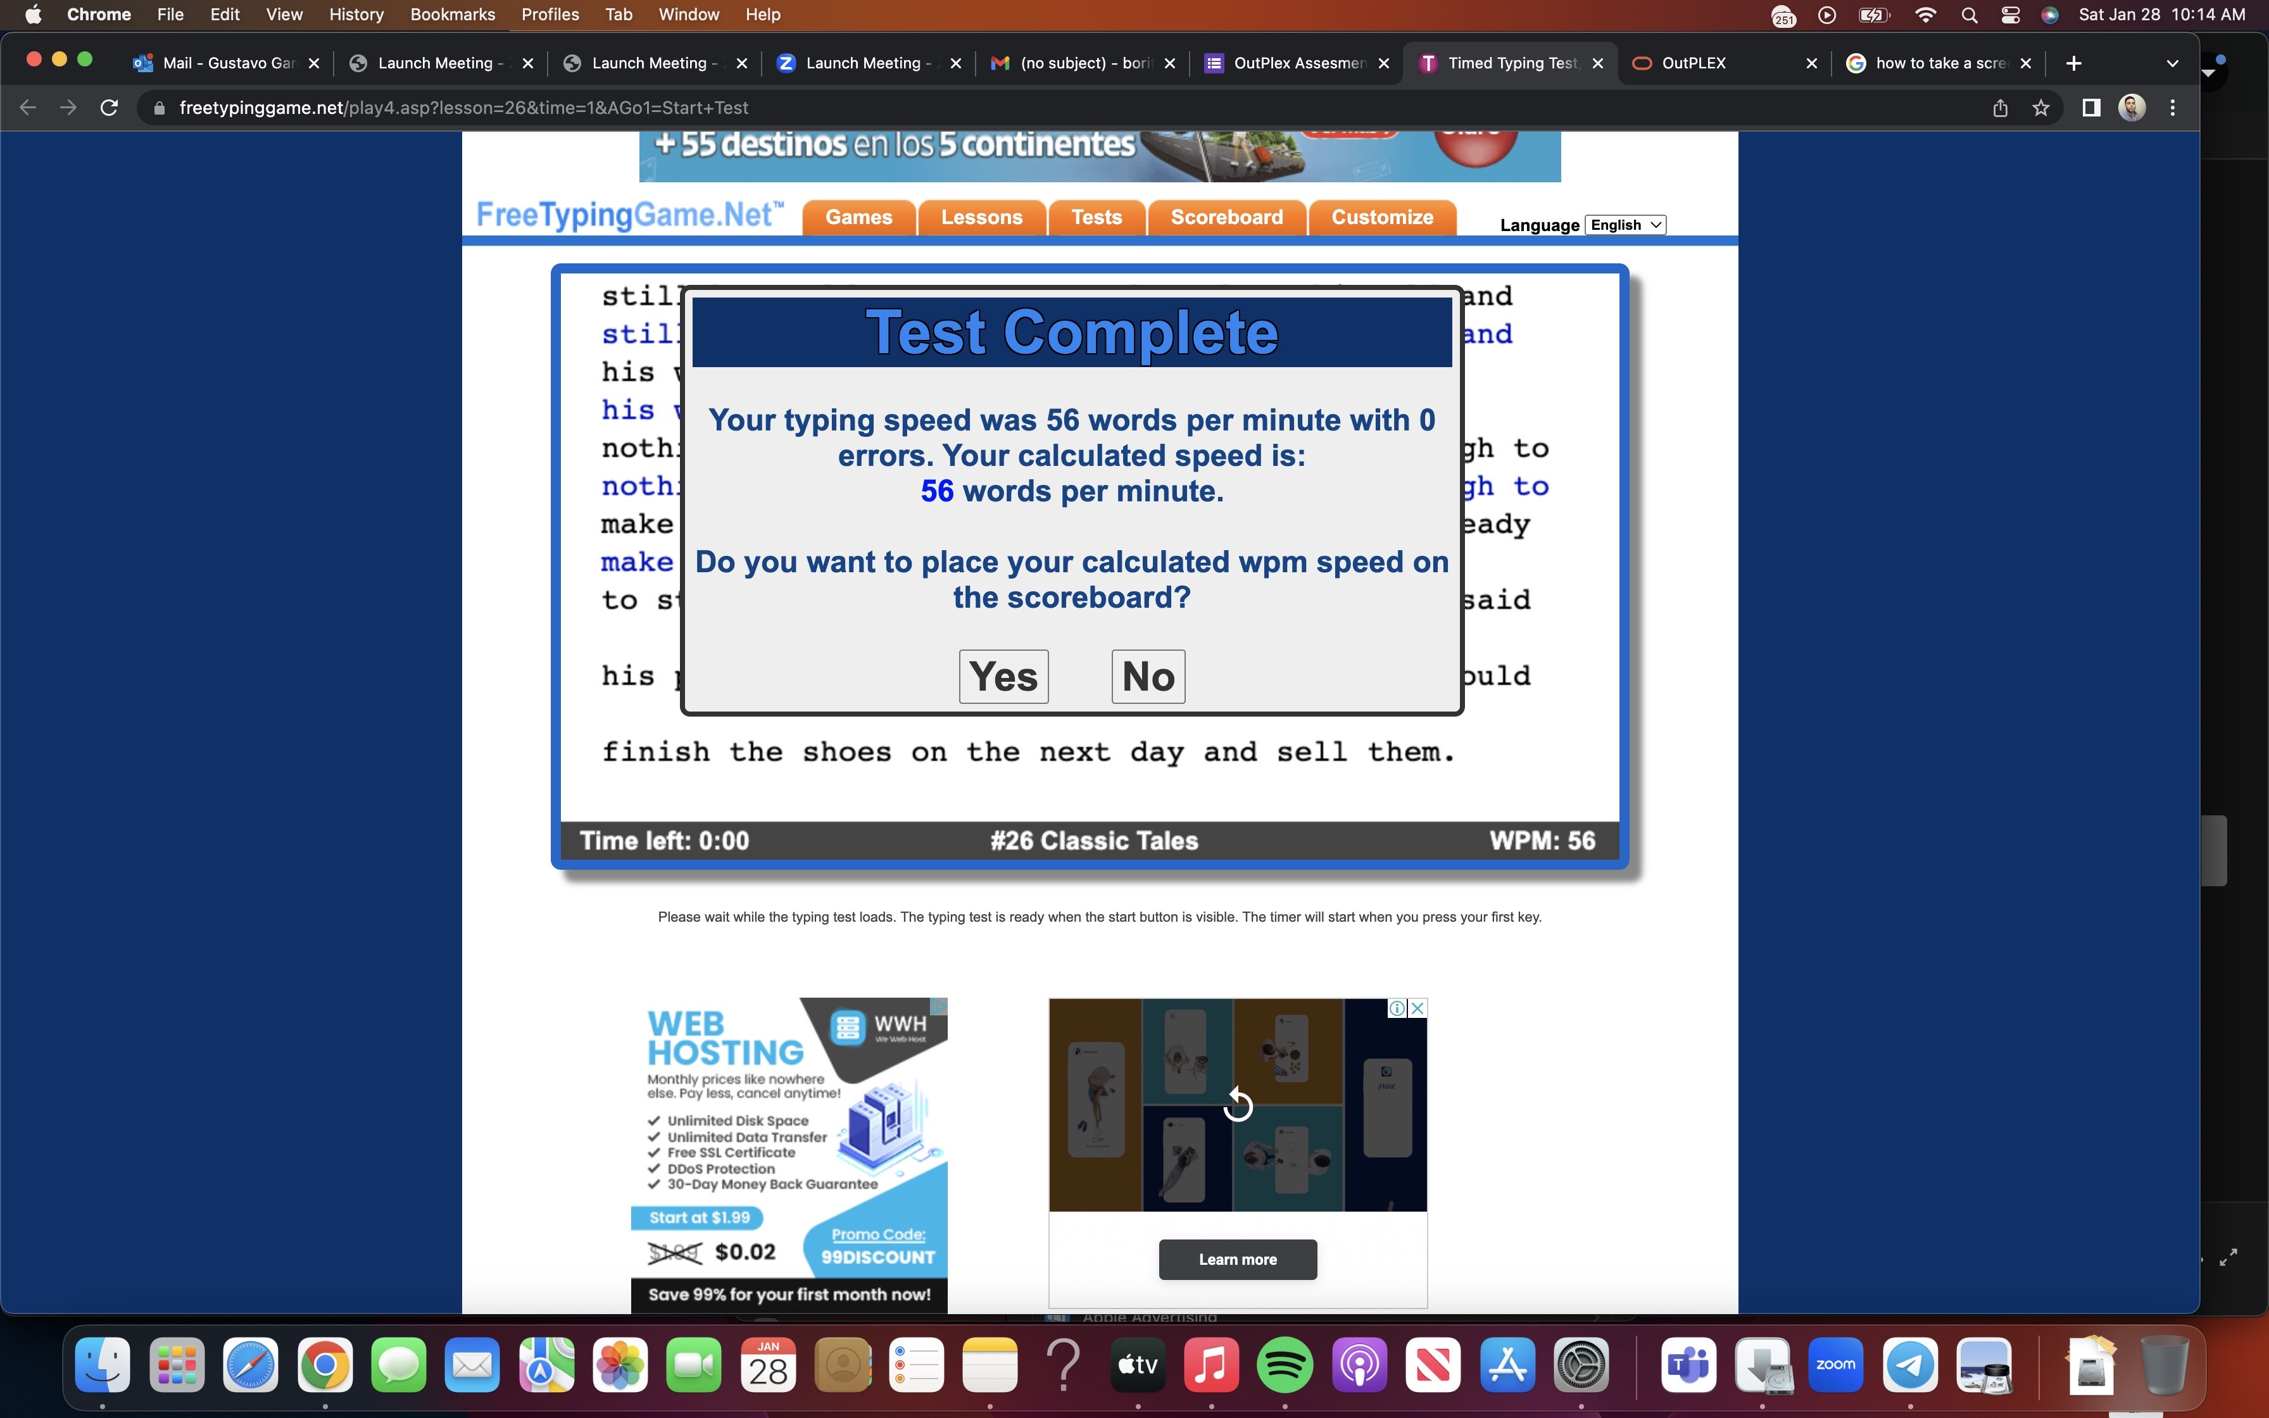Image resolution: width=2269 pixels, height=1418 pixels.
Task: Open FaceTime from the Dock
Action: point(694,1365)
